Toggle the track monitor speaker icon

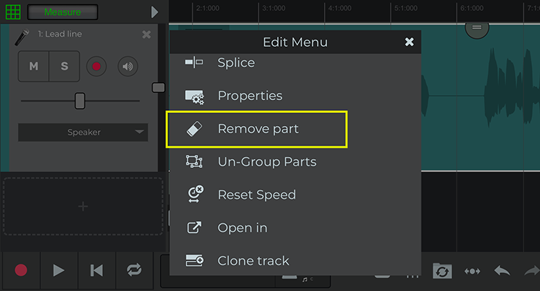[x=127, y=66]
